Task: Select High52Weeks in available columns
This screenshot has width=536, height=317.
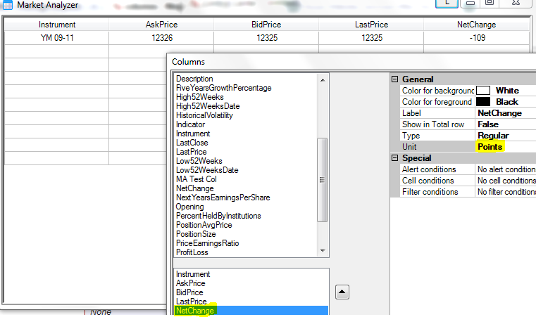Action: [x=199, y=97]
